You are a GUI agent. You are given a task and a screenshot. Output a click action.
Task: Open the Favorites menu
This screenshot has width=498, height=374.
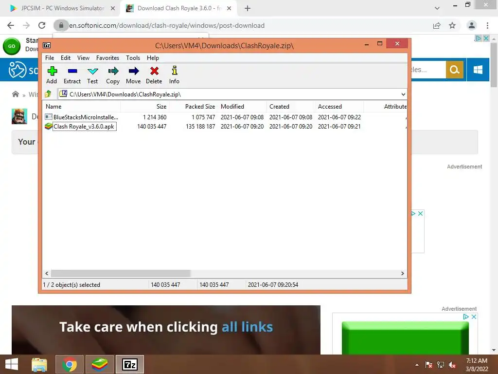tap(107, 58)
